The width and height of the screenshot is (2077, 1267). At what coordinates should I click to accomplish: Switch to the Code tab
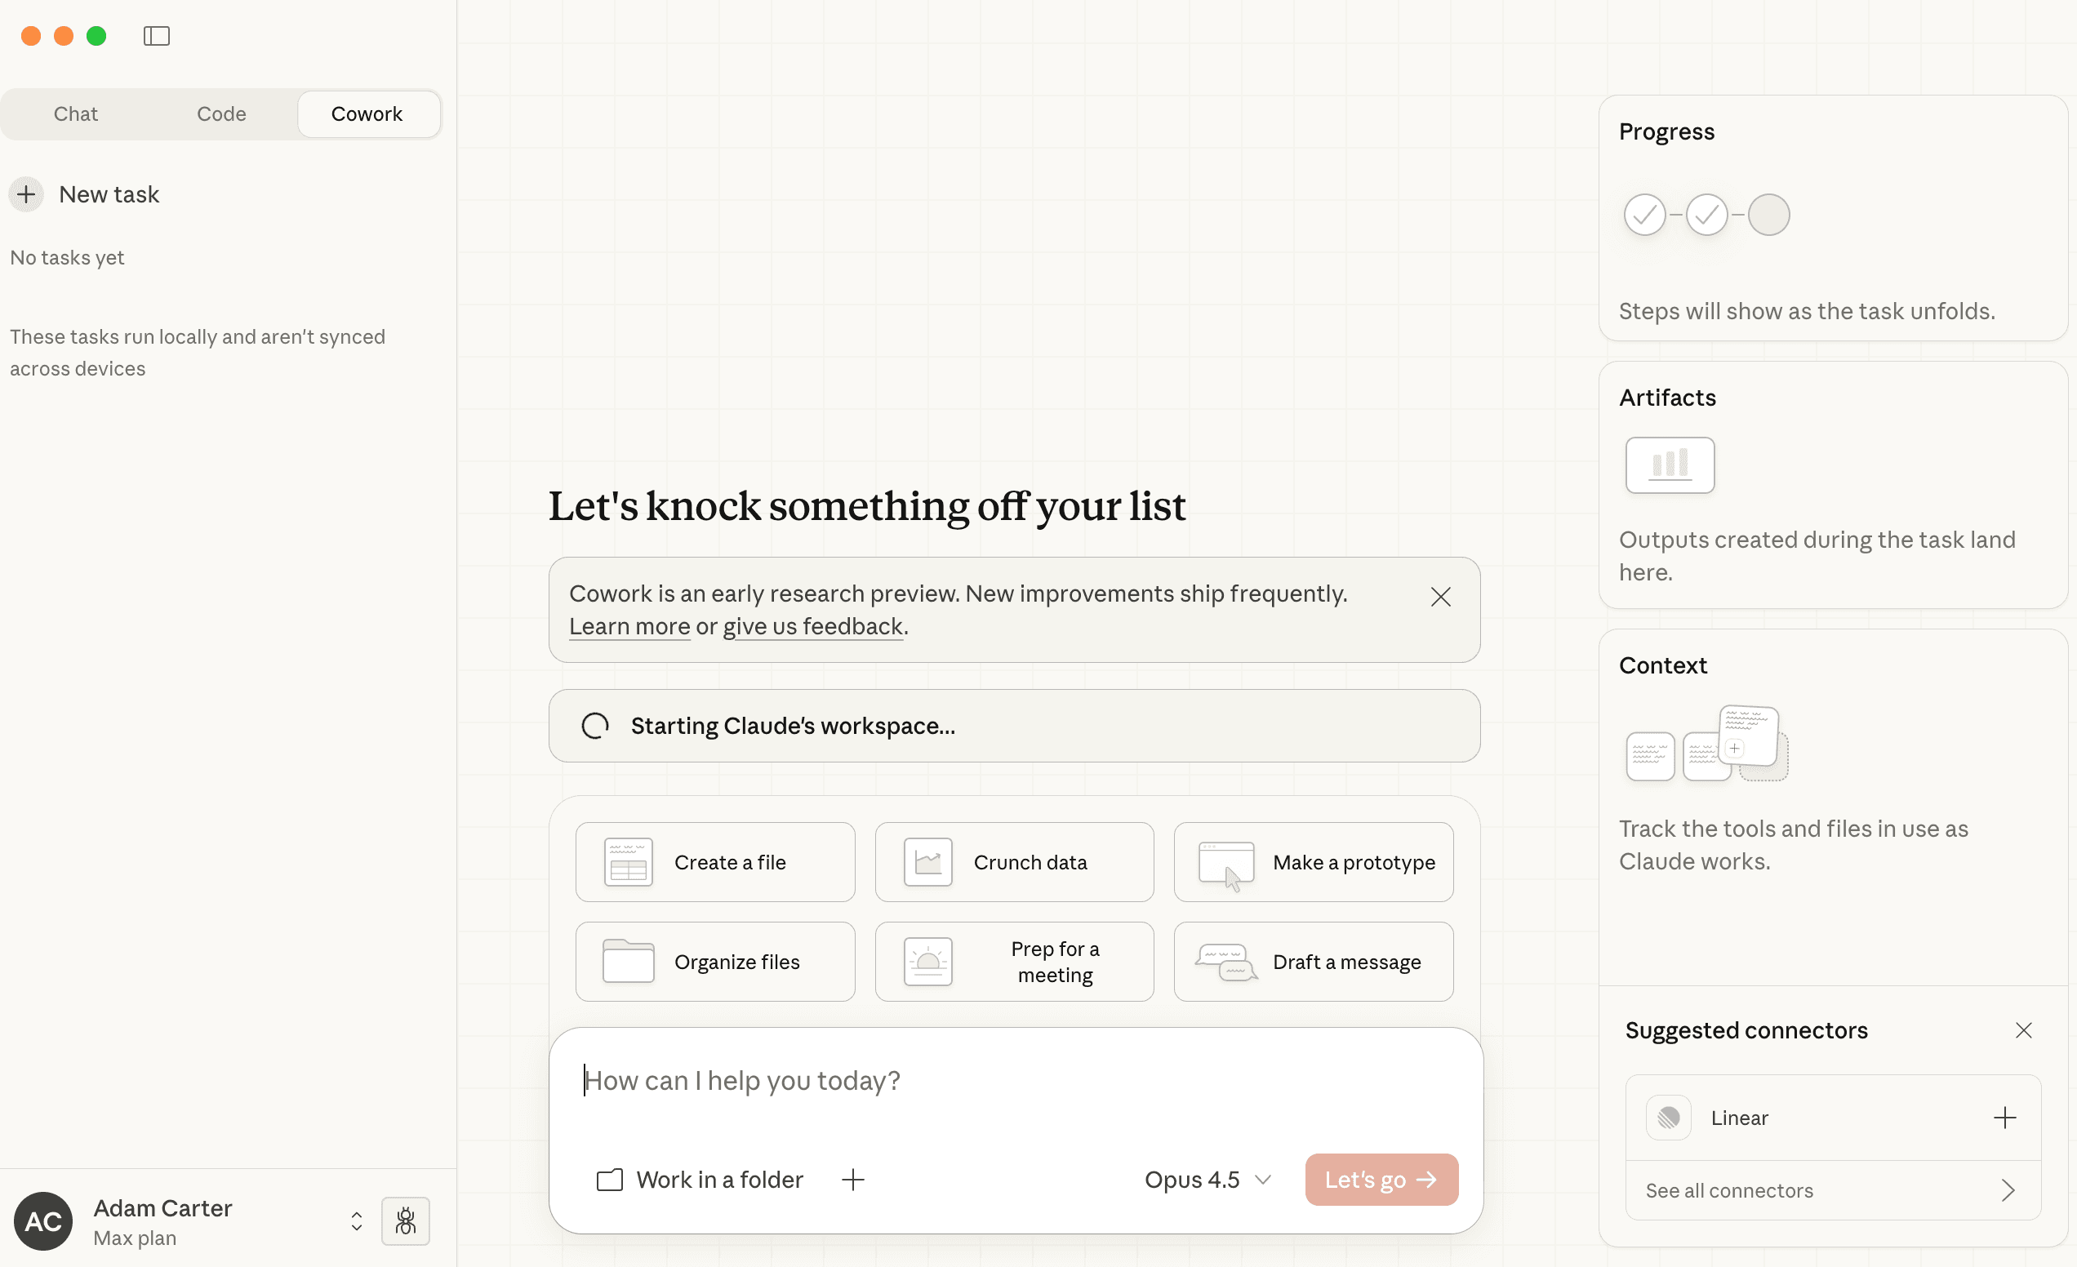[221, 113]
